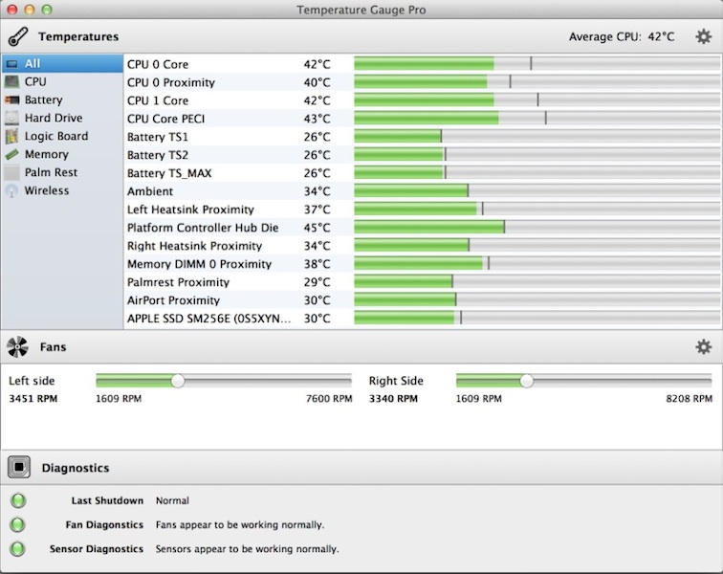Select the CPU Core PECI row
The image size is (723, 574).
click(x=165, y=119)
